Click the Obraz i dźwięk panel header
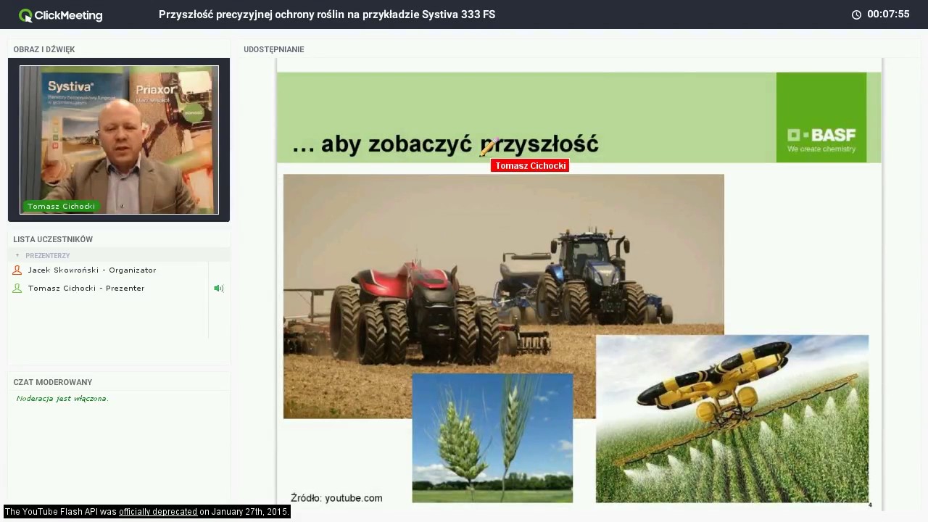The height and width of the screenshot is (522, 928). tap(44, 49)
